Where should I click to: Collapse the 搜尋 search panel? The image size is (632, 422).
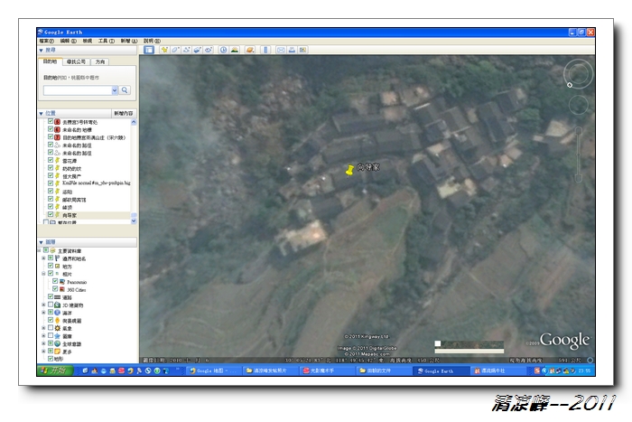(x=42, y=51)
